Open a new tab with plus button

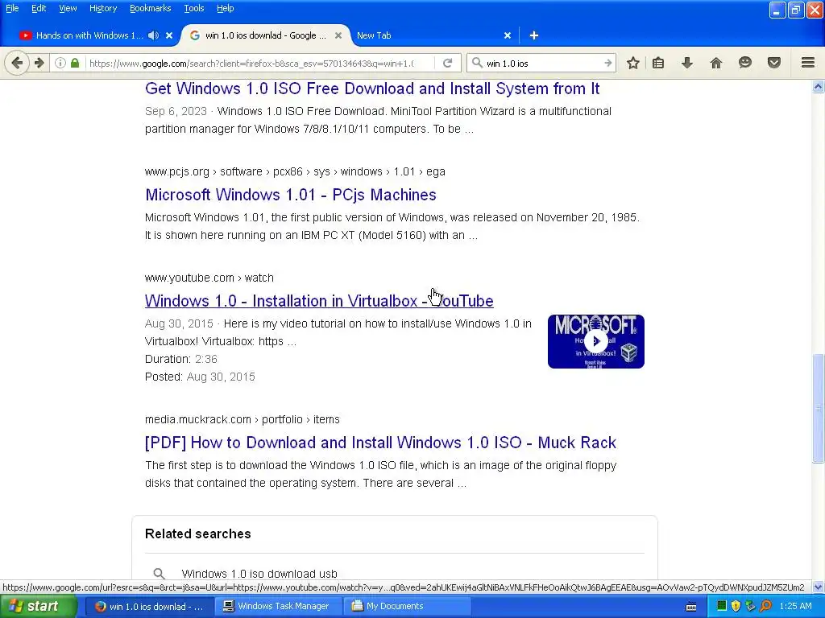pos(534,35)
